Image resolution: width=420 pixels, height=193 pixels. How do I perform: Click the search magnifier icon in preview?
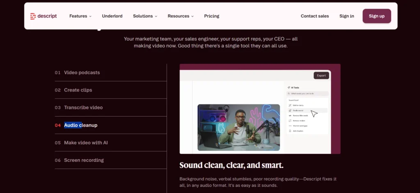coord(289,94)
